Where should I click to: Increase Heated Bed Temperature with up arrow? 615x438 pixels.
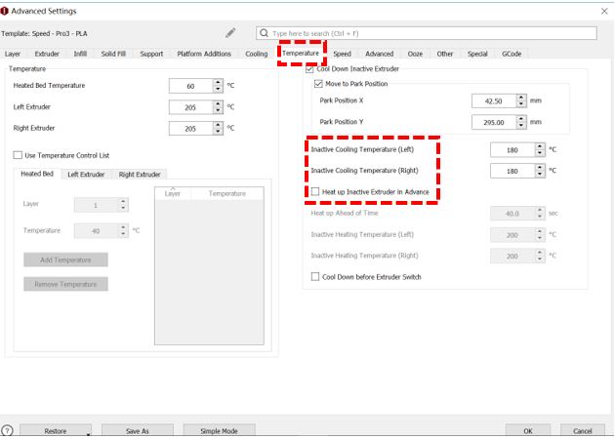218,82
